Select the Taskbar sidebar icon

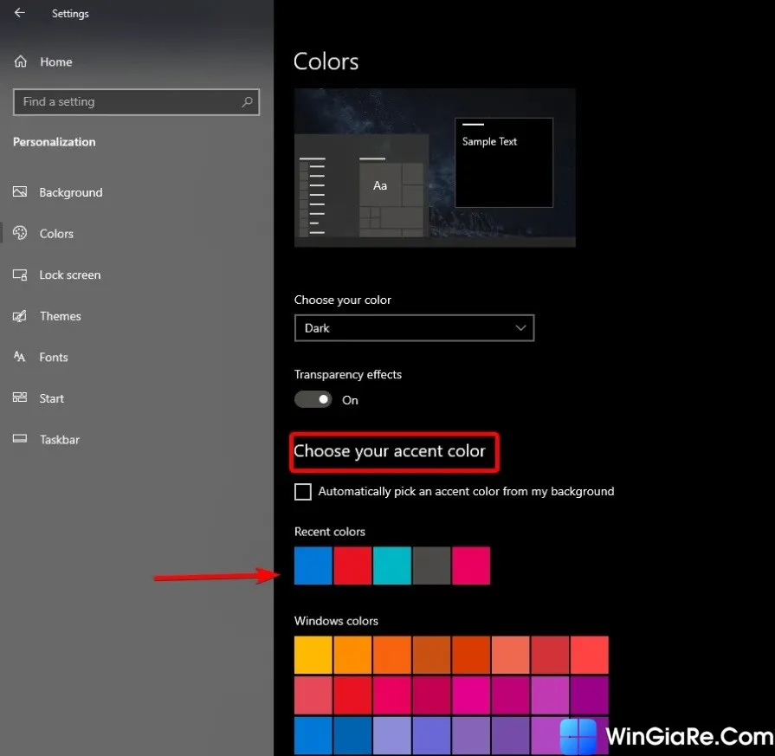[19, 439]
